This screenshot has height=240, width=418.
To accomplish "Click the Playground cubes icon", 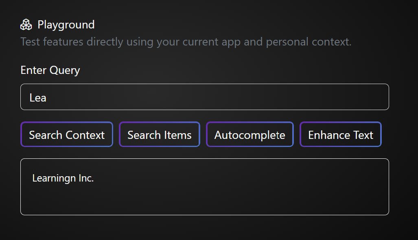I will [26, 24].
